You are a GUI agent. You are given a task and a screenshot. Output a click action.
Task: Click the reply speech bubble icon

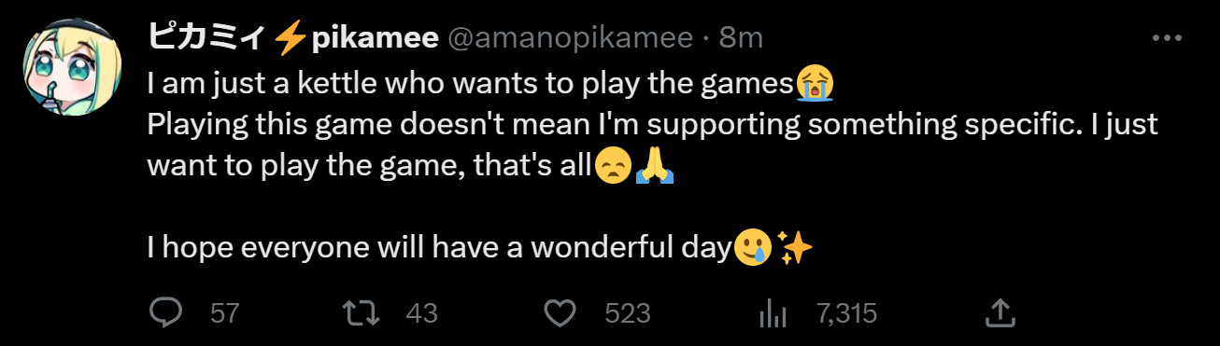point(166,313)
